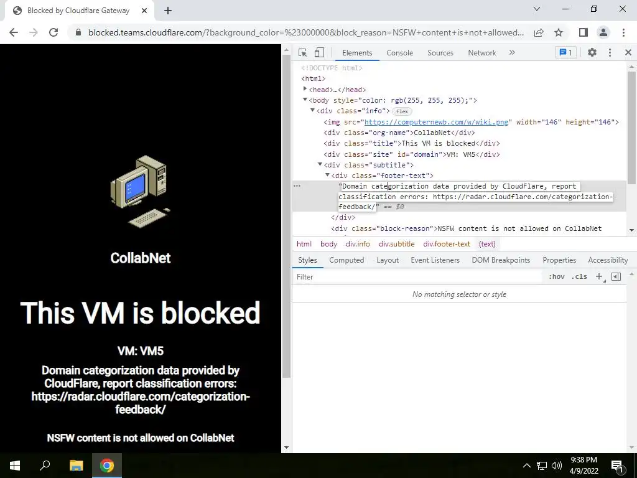Collapse the div class info node
Image resolution: width=637 pixels, height=478 pixels.
312,110
